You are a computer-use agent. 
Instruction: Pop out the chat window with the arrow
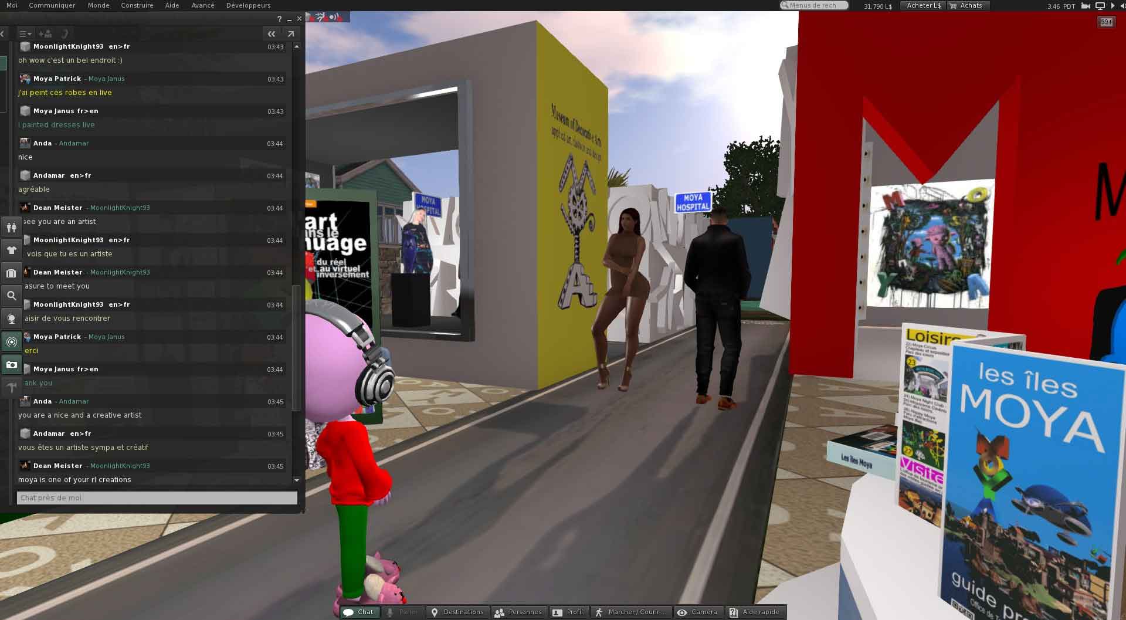pos(290,34)
